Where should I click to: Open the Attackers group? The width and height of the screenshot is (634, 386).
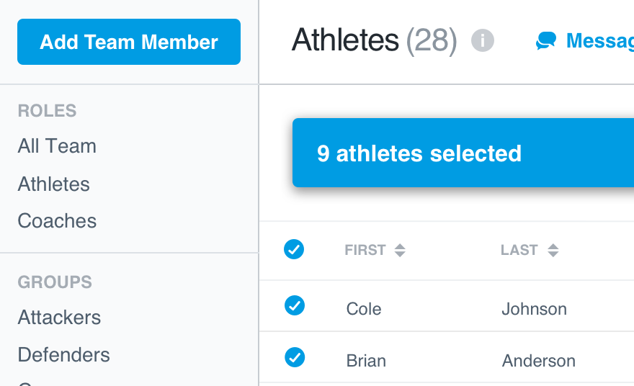click(x=59, y=318)
